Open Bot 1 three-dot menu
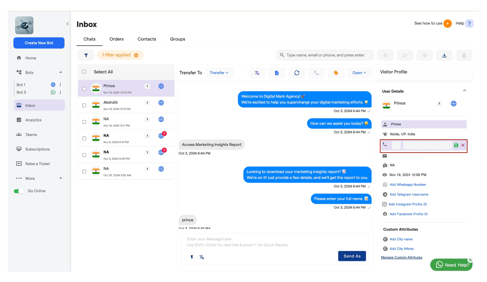The height and width of the screenshot is (282, 487). point(60,85)
